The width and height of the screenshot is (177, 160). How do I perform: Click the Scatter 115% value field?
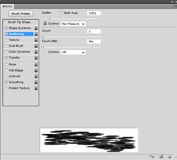[x=94, y=13]
